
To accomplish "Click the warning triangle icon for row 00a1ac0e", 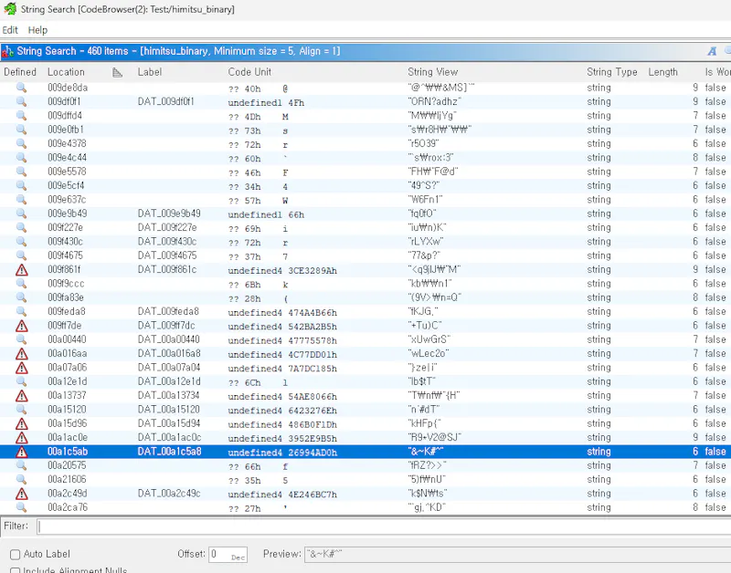I will pos(21,438).
